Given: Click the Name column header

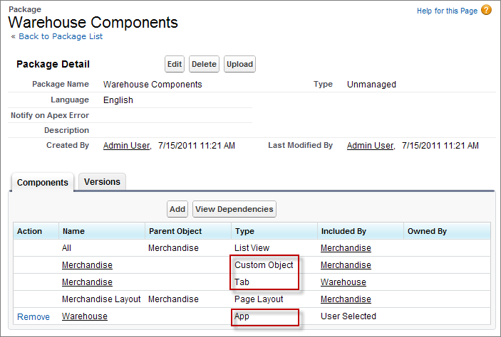Looking at the screenshot, I should pyautogui.click(x=102, y=231).
